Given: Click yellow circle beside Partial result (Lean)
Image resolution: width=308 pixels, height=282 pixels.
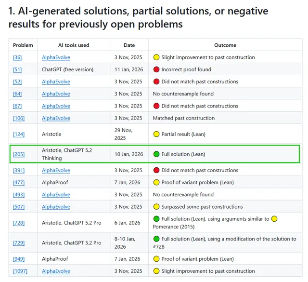Looking at the screenshot, I should (x=156, y=134).
